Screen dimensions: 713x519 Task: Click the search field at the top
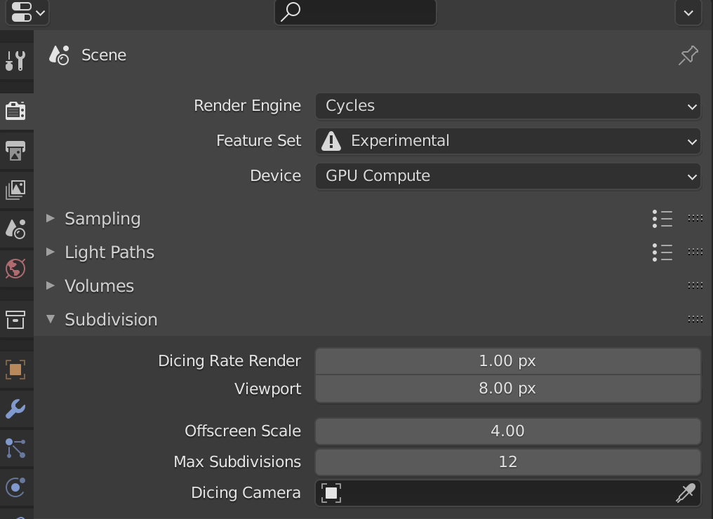(356, 12)
